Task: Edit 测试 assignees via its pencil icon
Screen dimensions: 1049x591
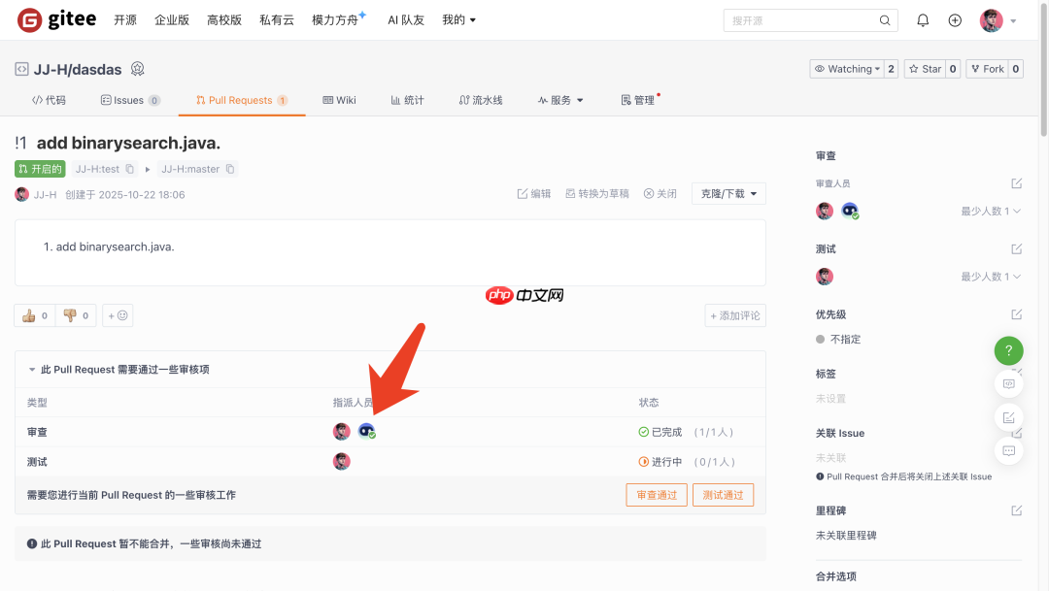Action: [1016, 248]
